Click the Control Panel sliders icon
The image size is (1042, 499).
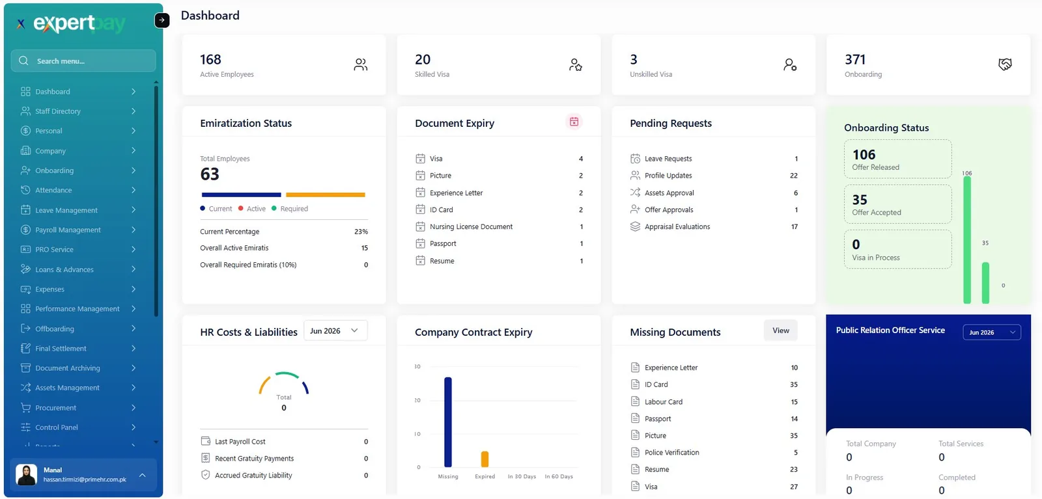point(25,427)
